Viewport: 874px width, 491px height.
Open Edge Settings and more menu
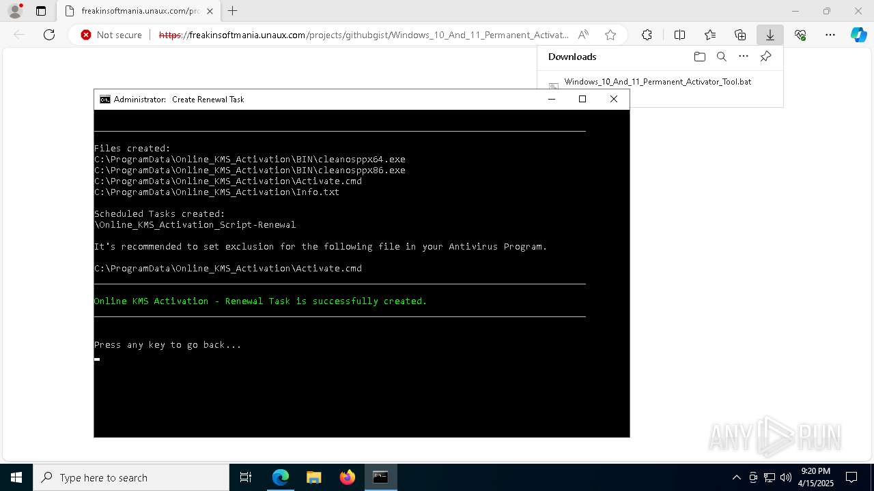[x=830, y=35]
